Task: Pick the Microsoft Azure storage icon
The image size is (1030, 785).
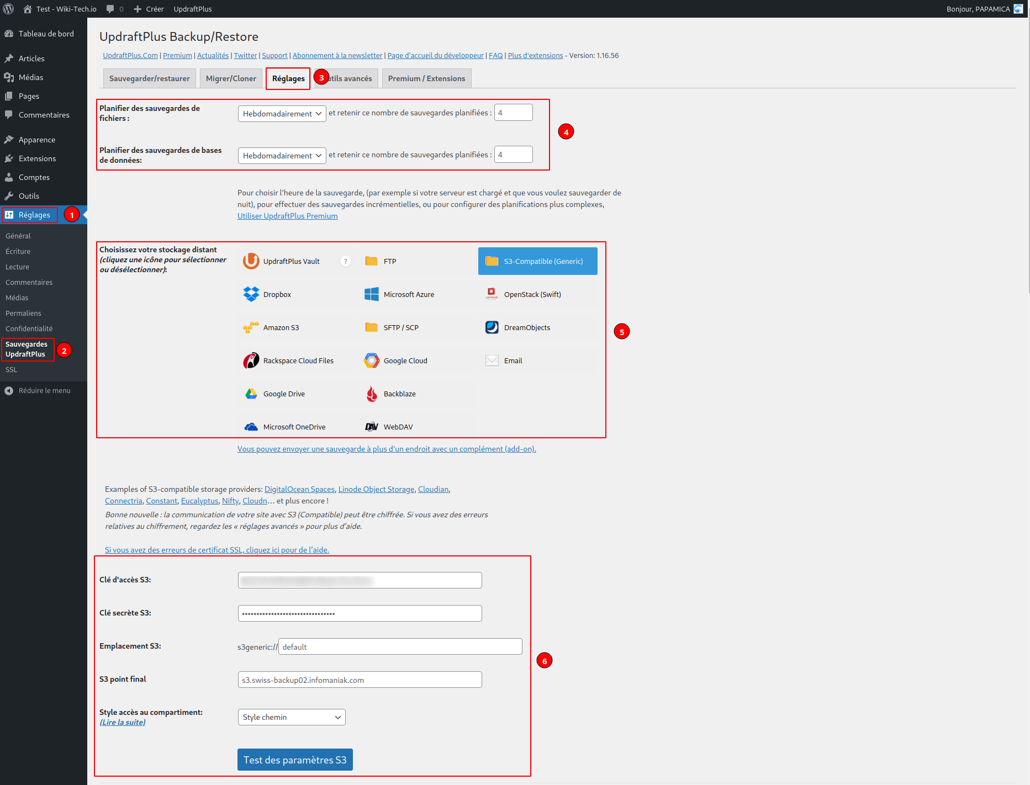Action: 372,294
